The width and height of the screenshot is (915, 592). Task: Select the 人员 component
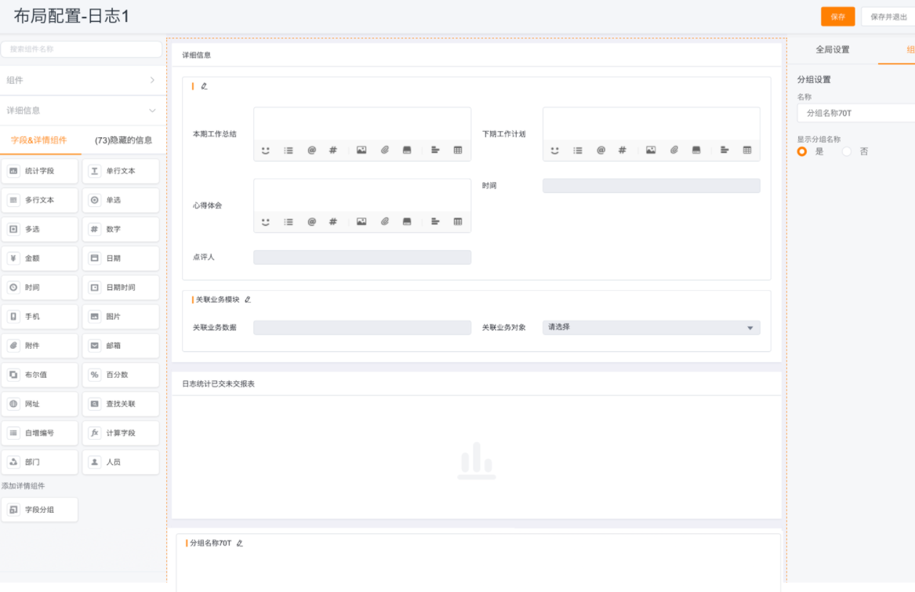pyautogui.click(x=121, y=462)
